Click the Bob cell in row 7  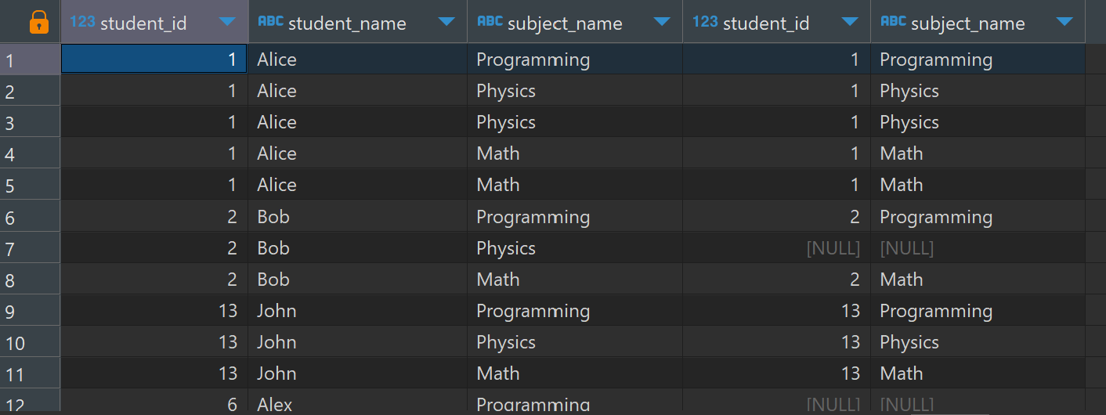click(358, 248)
